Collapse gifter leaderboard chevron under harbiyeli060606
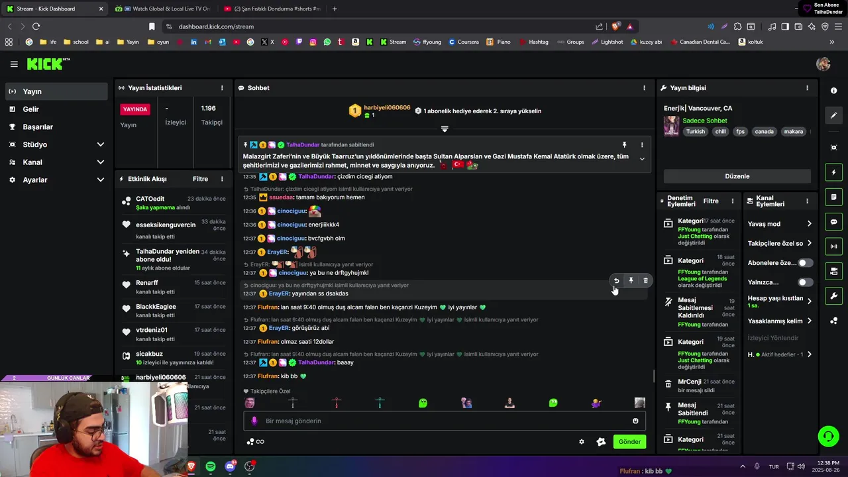 [x=445, y=129]
